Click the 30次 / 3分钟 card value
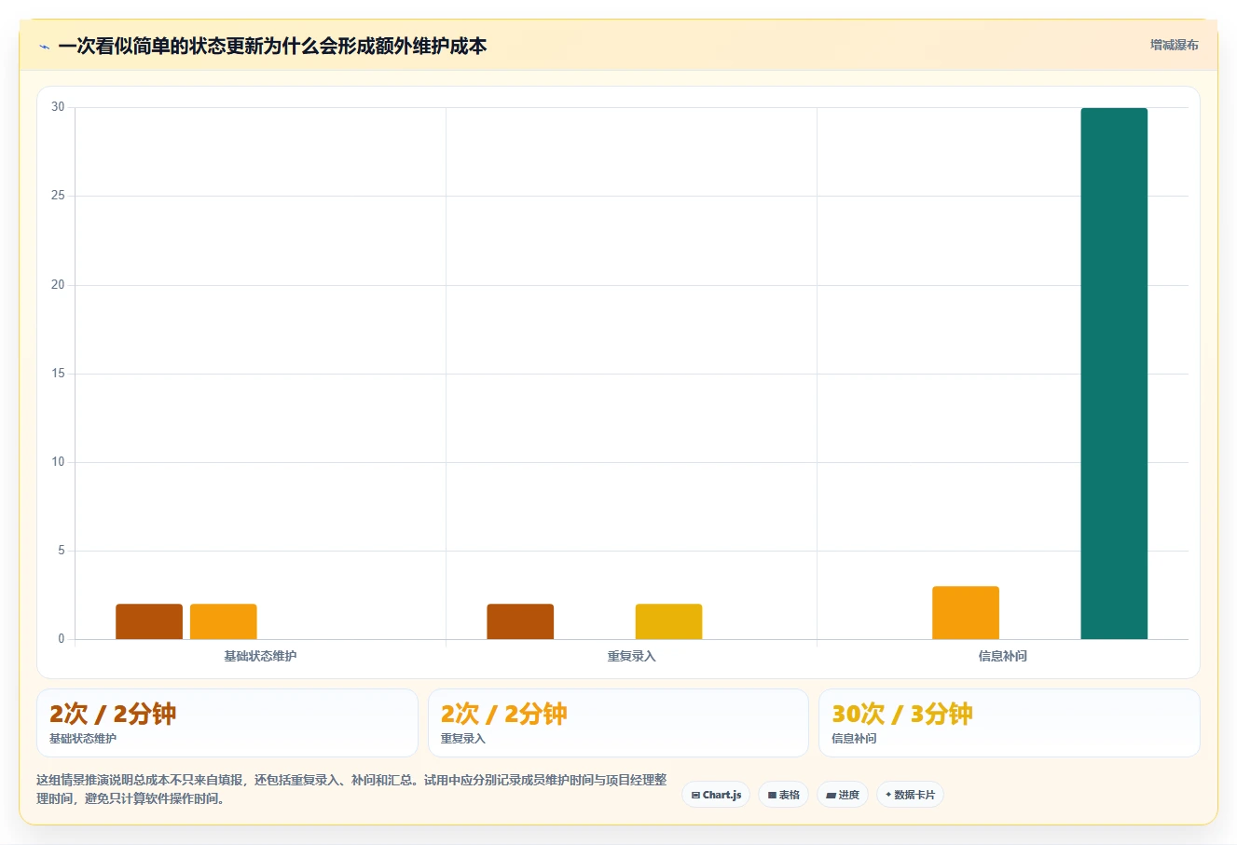 [902, 714]
